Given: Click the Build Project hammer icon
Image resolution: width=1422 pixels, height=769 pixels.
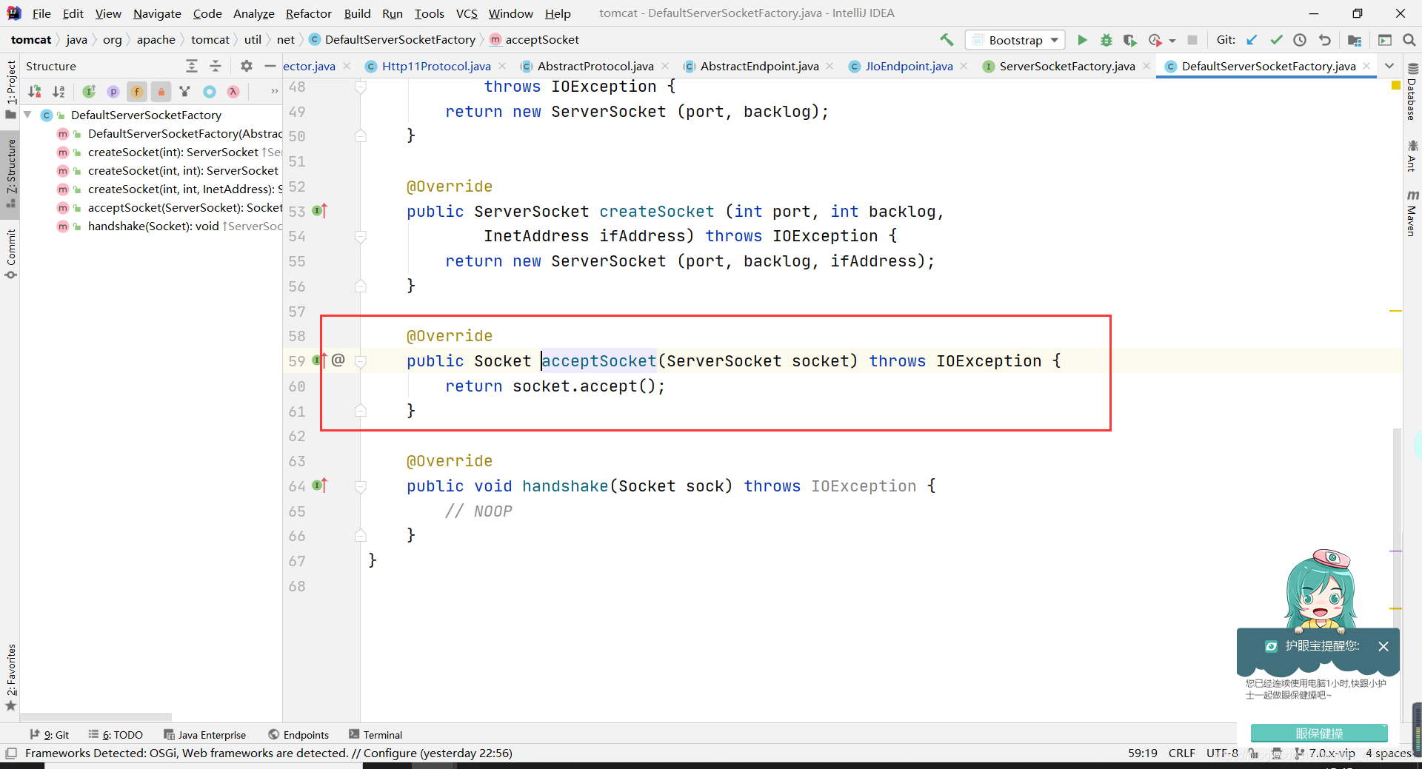Looking at the screenshot, I should [947, 40].
